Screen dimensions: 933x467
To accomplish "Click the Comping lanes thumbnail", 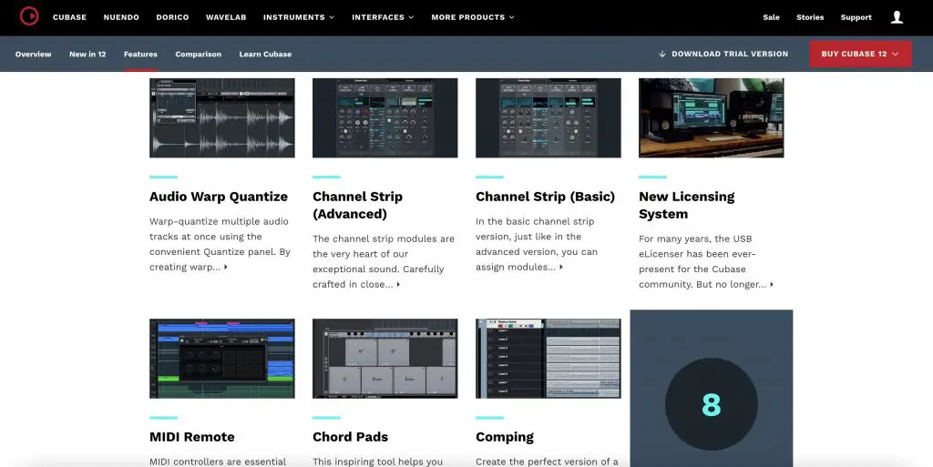I will (548, 359).
